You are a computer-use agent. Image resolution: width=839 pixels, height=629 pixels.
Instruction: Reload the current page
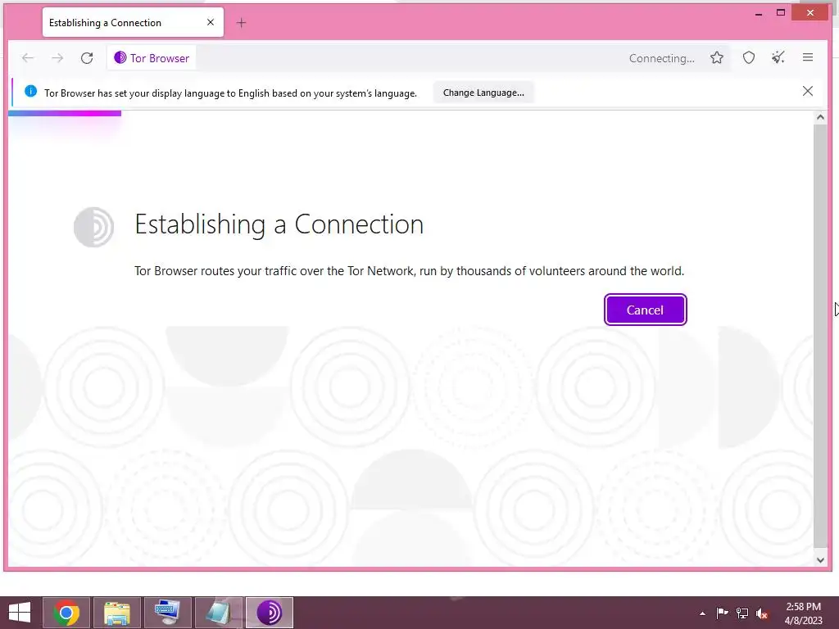(87, 58)
